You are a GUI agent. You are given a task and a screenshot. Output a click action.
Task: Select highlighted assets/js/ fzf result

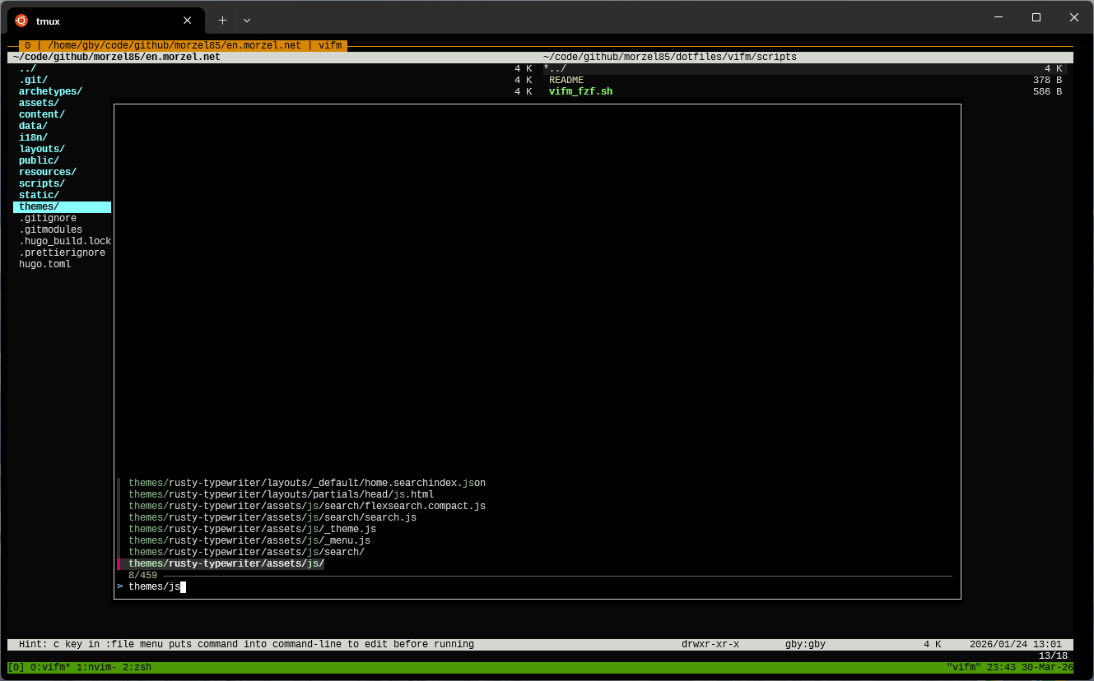click(226, 564)
